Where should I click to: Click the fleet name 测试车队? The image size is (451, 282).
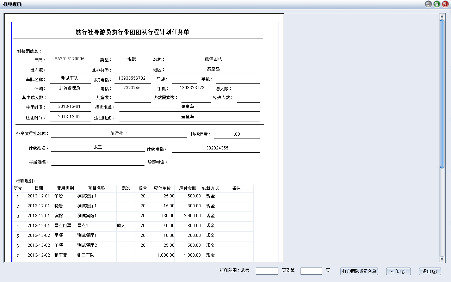pyautogui.click(x=69, y=78)
